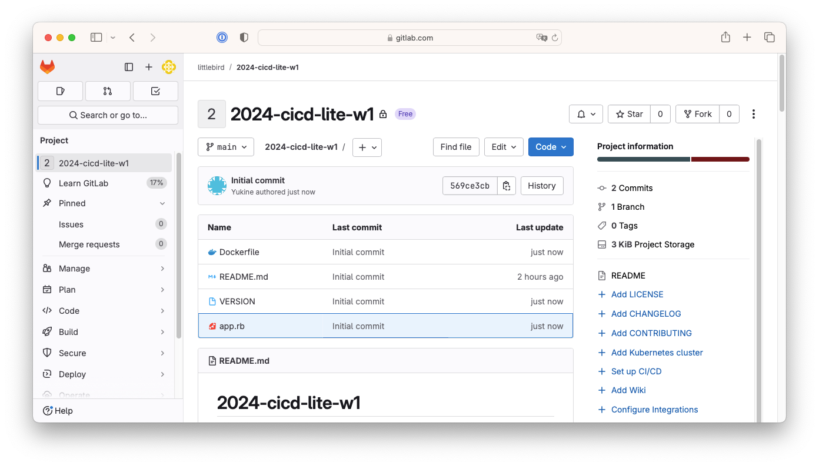
Task: Open Merge requests in sidebar
Action: coord(104,244)
